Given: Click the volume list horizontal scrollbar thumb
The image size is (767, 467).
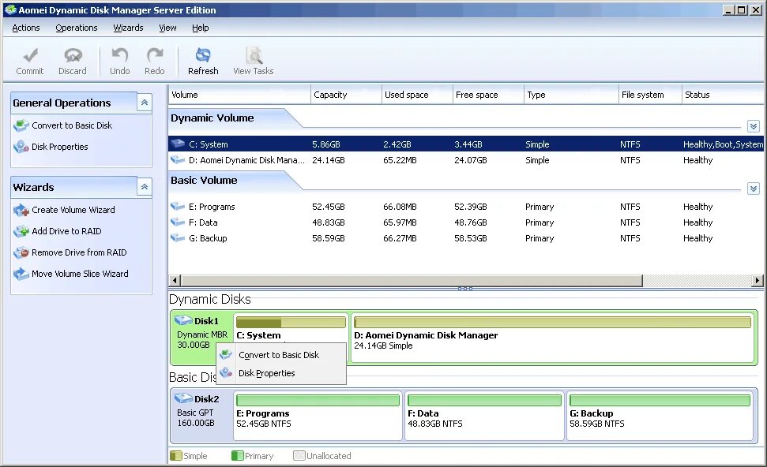Looking at the screenshot, I should coord(412,280).
